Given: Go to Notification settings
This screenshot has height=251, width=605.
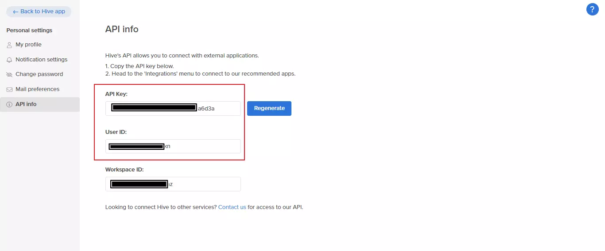Looking at the screenshot, I should pyautogui.click(x=41, y=60).
